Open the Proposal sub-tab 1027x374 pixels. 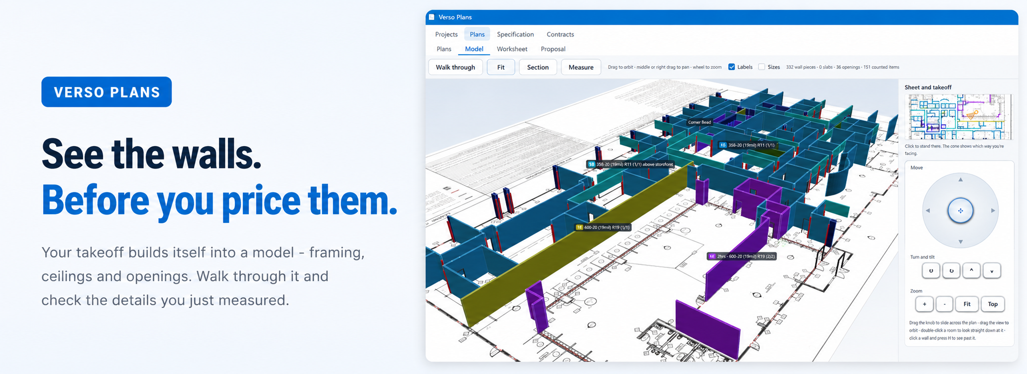[553, 49]
